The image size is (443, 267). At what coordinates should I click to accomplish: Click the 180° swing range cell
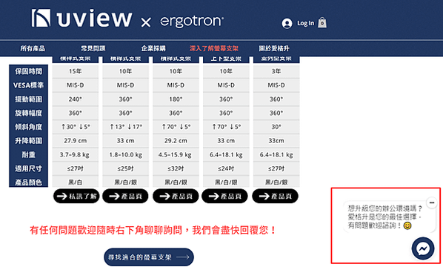coord(176,99)
